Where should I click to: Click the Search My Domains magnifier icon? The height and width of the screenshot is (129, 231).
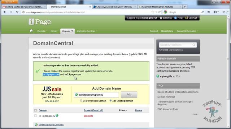pos(194,45)
